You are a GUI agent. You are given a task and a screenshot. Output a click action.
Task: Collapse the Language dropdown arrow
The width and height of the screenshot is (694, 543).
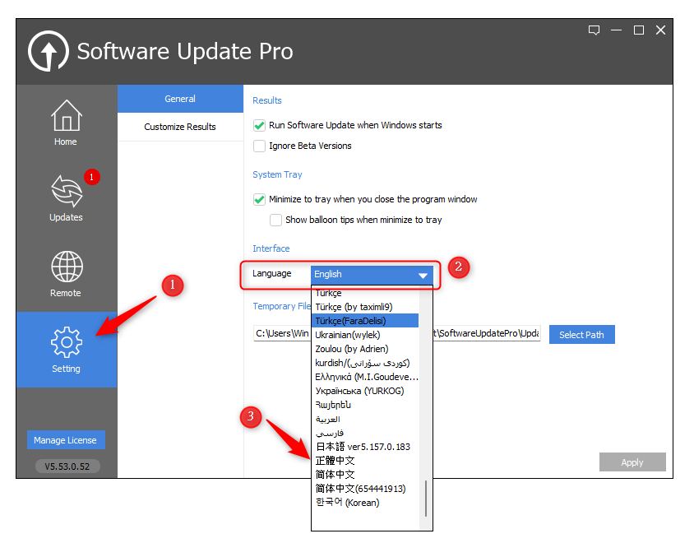pyautogui.click(x=423, y=275)
